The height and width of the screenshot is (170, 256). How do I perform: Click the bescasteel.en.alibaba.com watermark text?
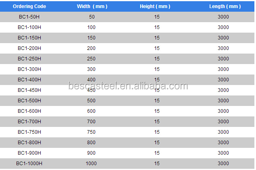coord(128,86)
